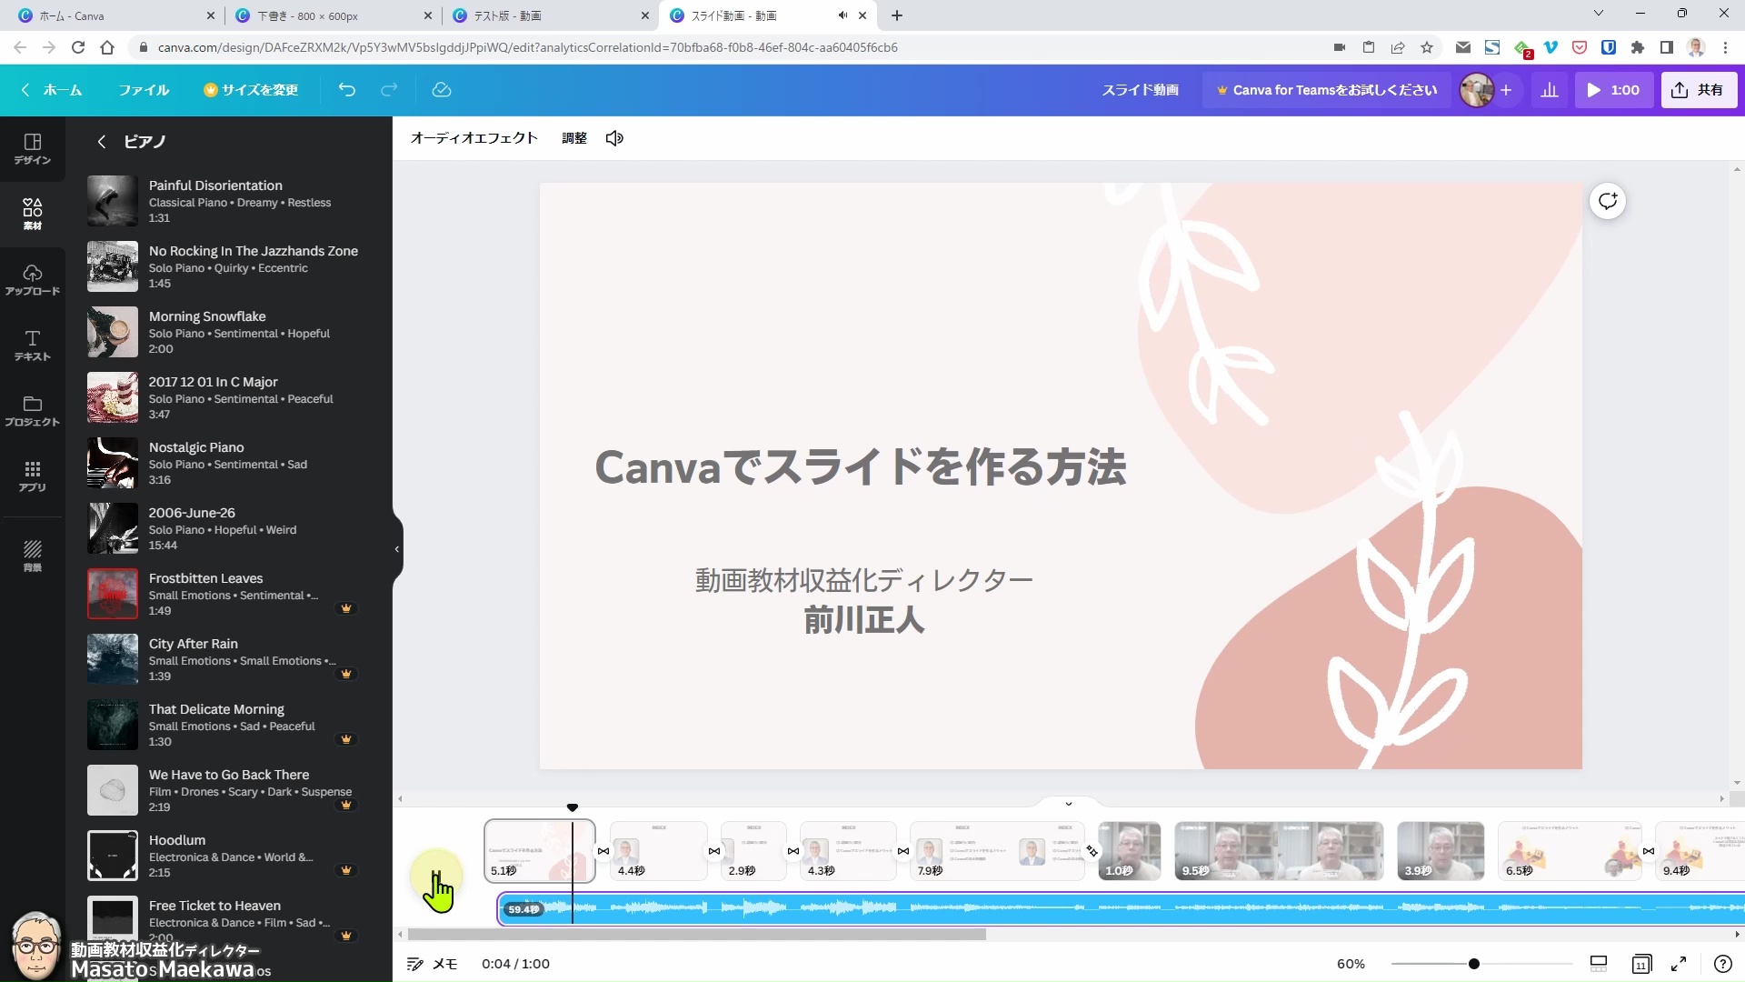Enter fullscreen with expand arrows icon
Screen dimensions: 1745x982
[1679, 964]
